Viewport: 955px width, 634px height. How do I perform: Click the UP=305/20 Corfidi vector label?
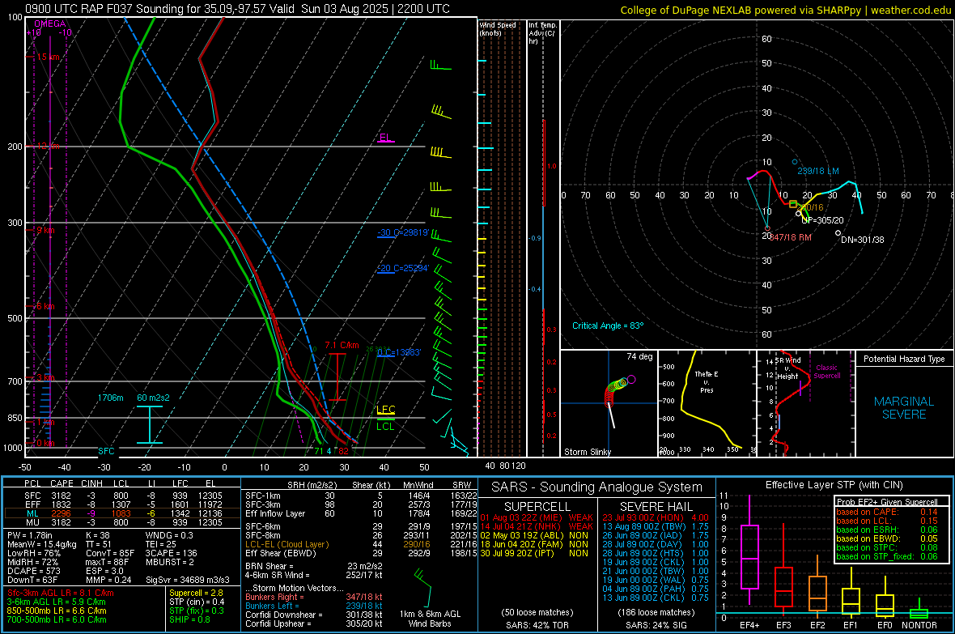(823, 220)
